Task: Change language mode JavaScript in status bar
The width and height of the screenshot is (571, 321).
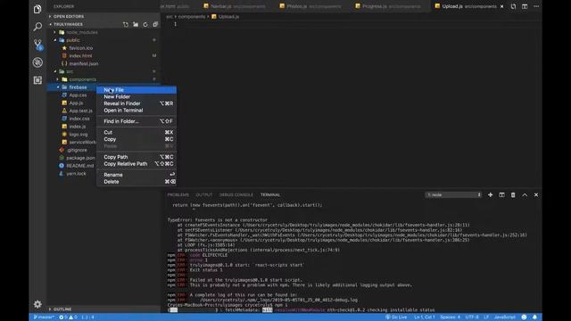Action: pos(504,317)
